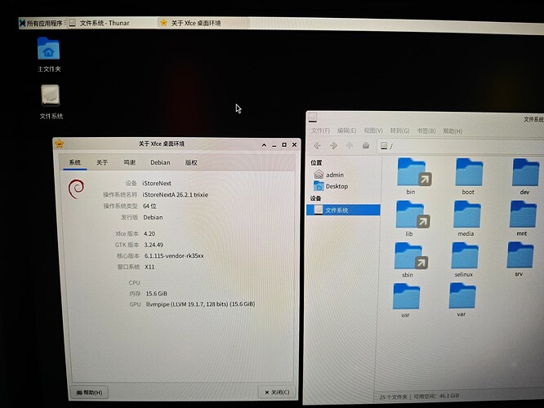Open Thunar 文件(F) menu
Image resolution: width=544 pixels, height=408 pixels.
pyautogui.click(x=320, y=131)
